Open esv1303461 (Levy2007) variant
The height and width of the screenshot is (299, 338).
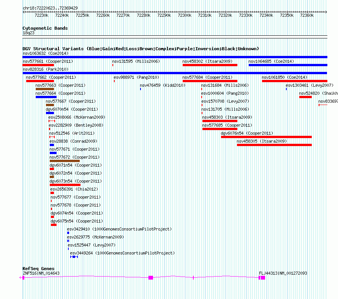pyautogui.click(x=310, y=85)
